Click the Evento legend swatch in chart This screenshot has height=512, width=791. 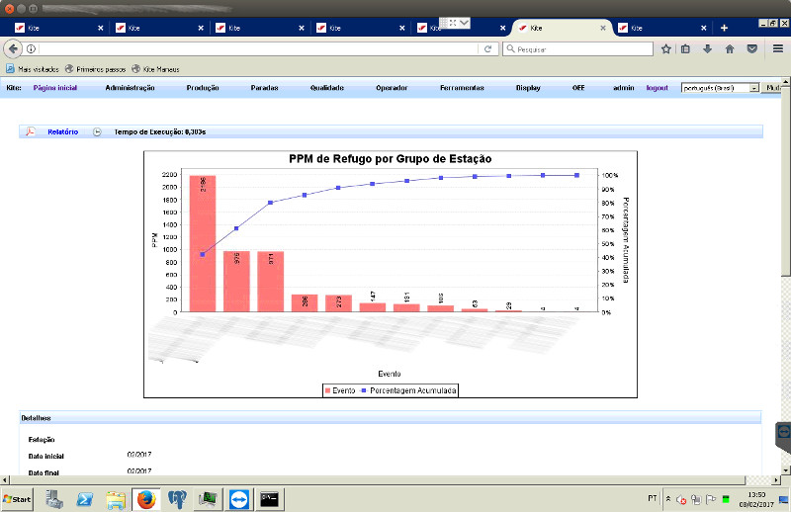328,390
